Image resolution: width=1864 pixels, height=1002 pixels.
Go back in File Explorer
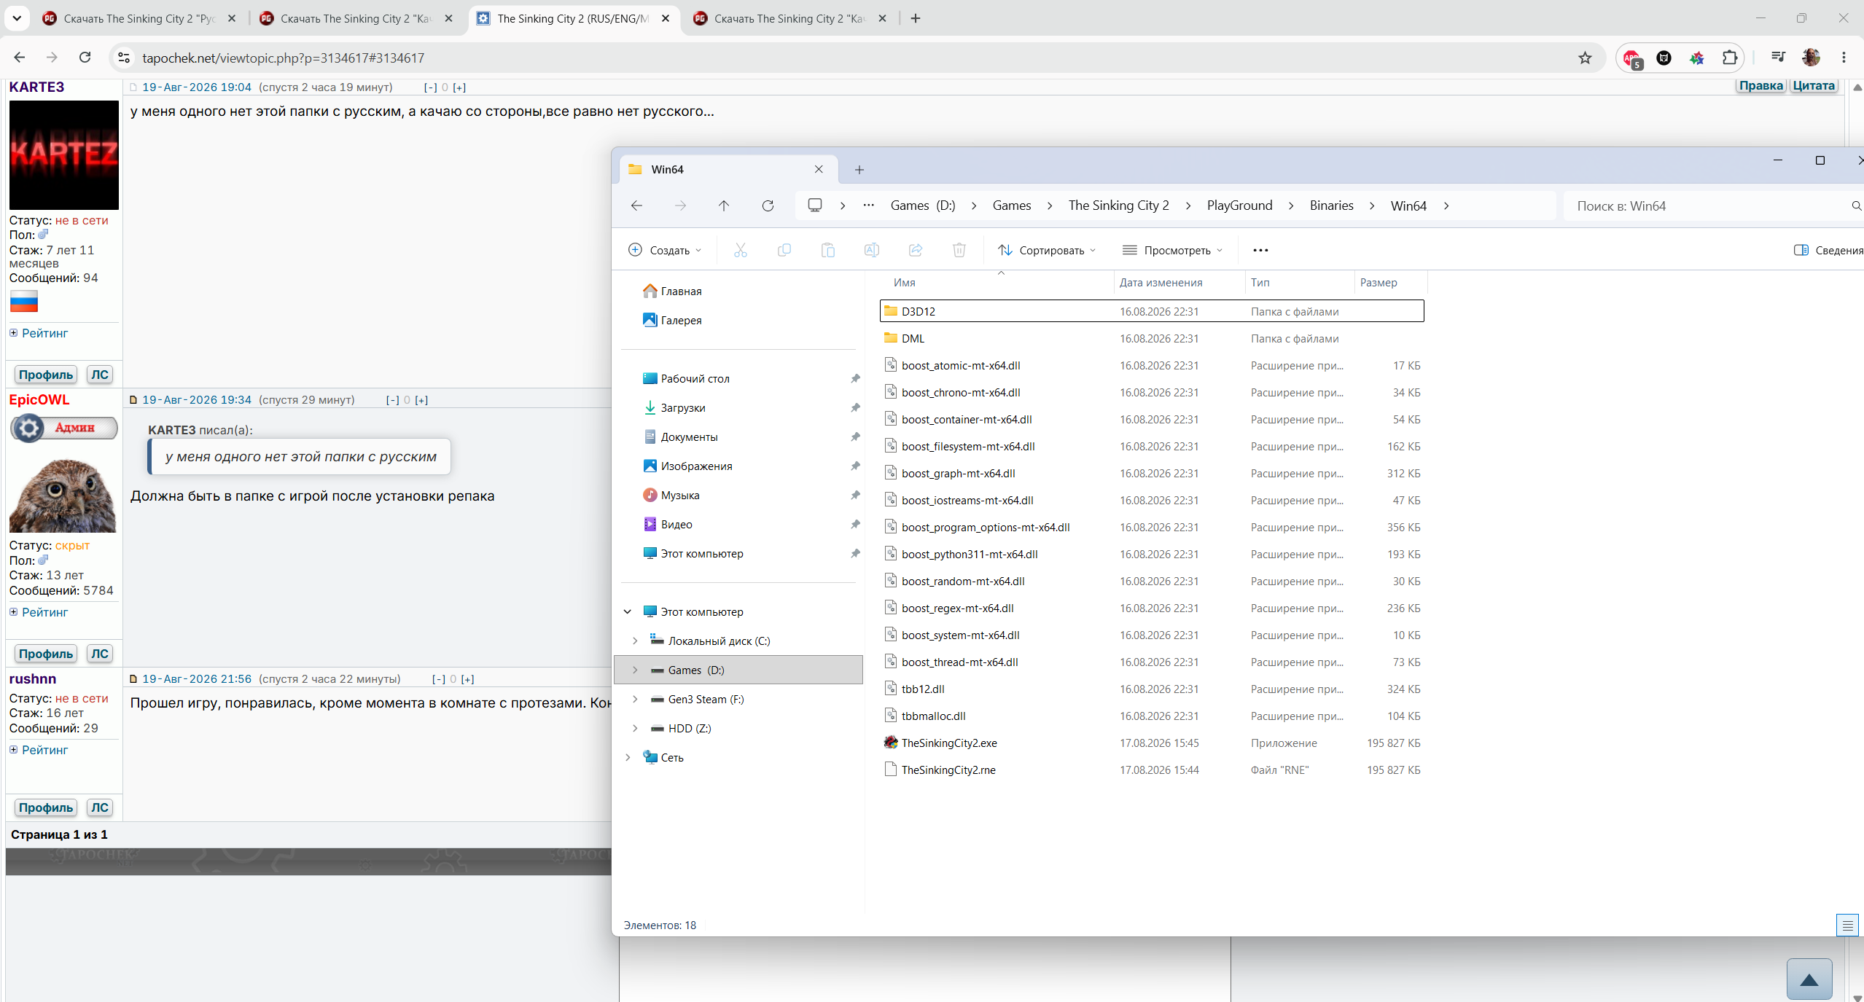pyautogui.click(x=636, y=206)
